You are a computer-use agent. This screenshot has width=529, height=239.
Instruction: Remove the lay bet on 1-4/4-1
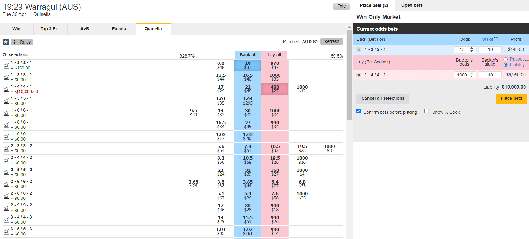tap(359, 75)
